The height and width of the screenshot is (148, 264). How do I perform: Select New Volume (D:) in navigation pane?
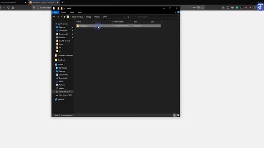[65, 95]
